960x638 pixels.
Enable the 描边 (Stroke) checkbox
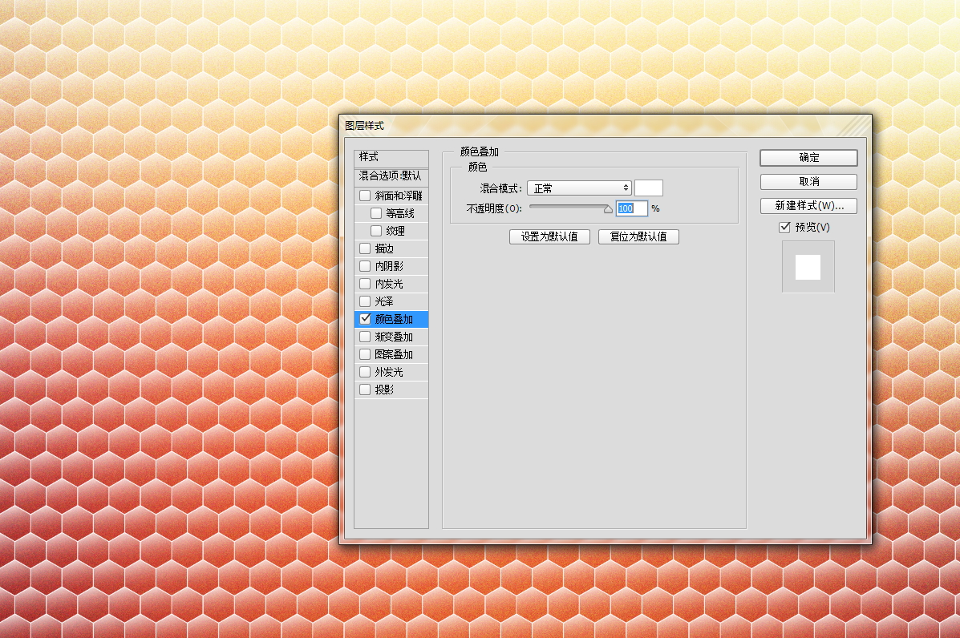(x=363, y=248)
